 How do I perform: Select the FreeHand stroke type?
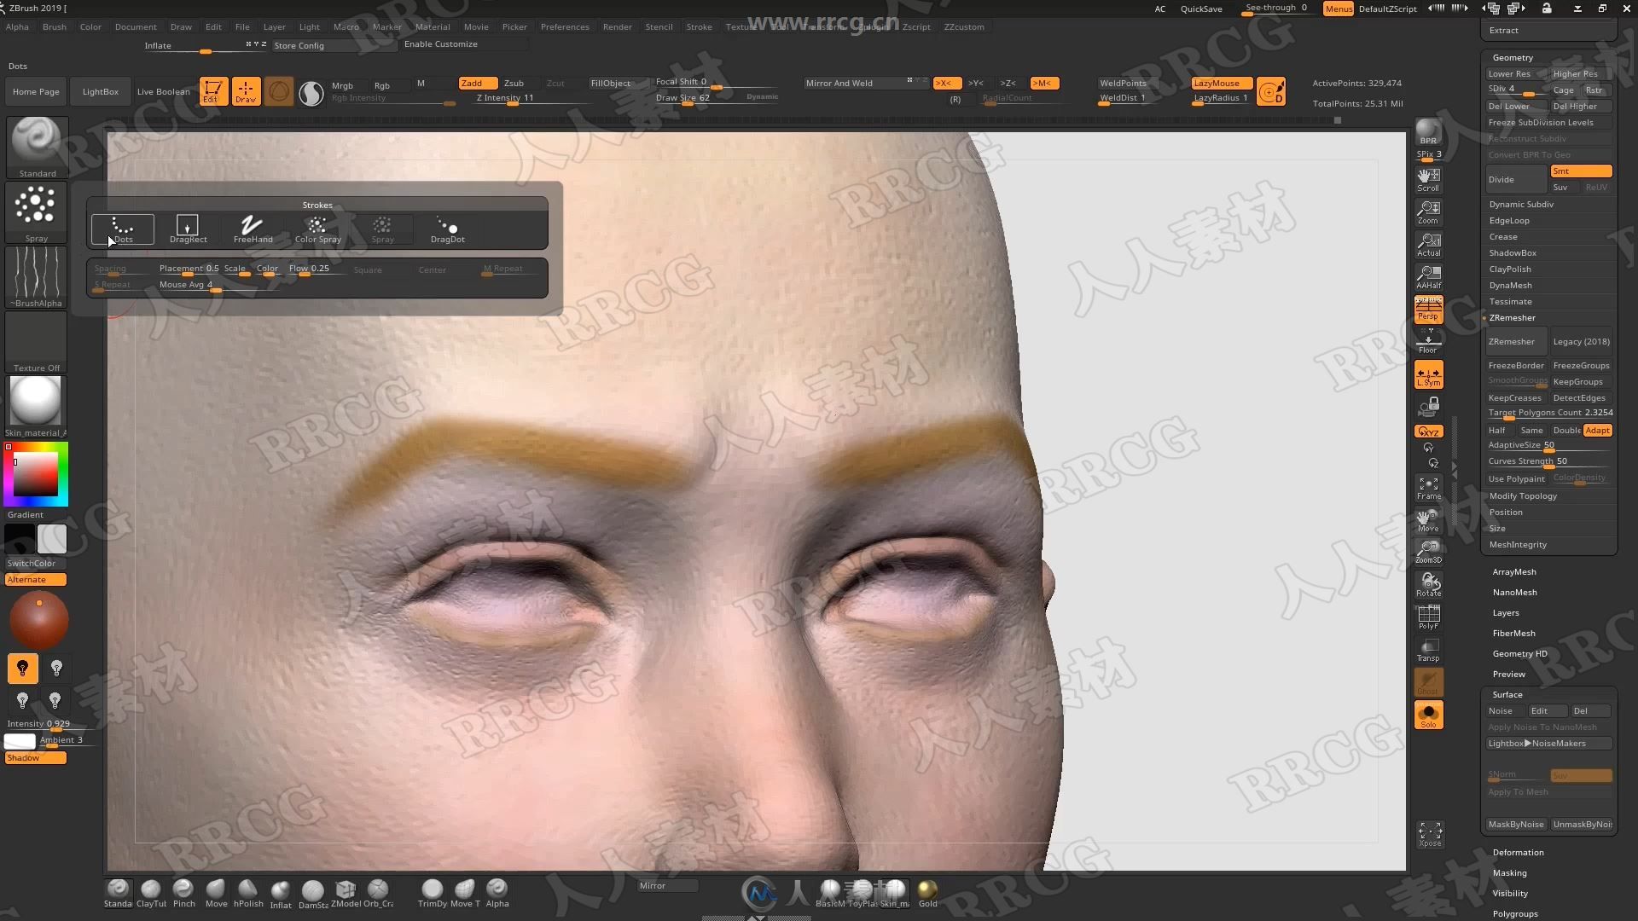click(253, 229)
